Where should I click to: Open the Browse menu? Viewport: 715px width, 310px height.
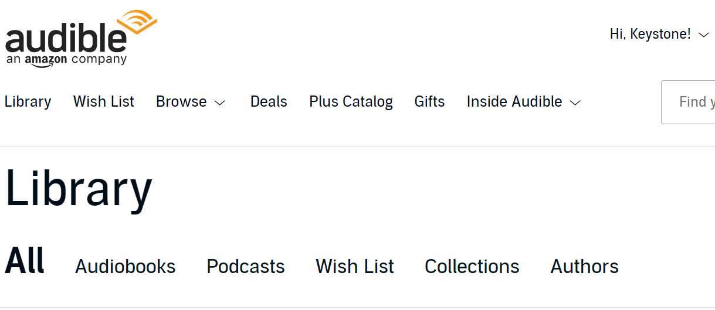pos(191,102)
